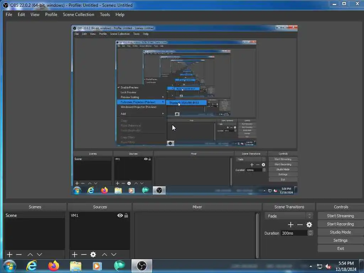Open the Edit menu
Screen dimensions: 364x273
click(x=21, y=14)
